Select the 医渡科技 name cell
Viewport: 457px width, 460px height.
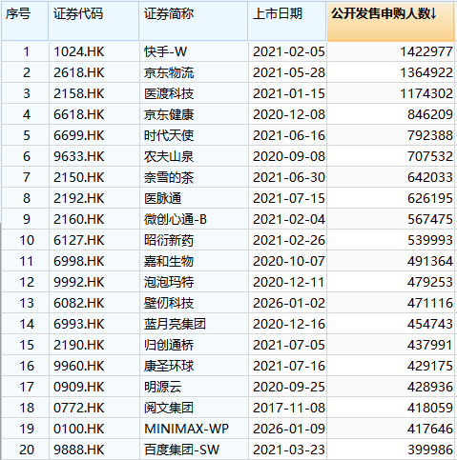pyautogui.click(x=194, y=93)
